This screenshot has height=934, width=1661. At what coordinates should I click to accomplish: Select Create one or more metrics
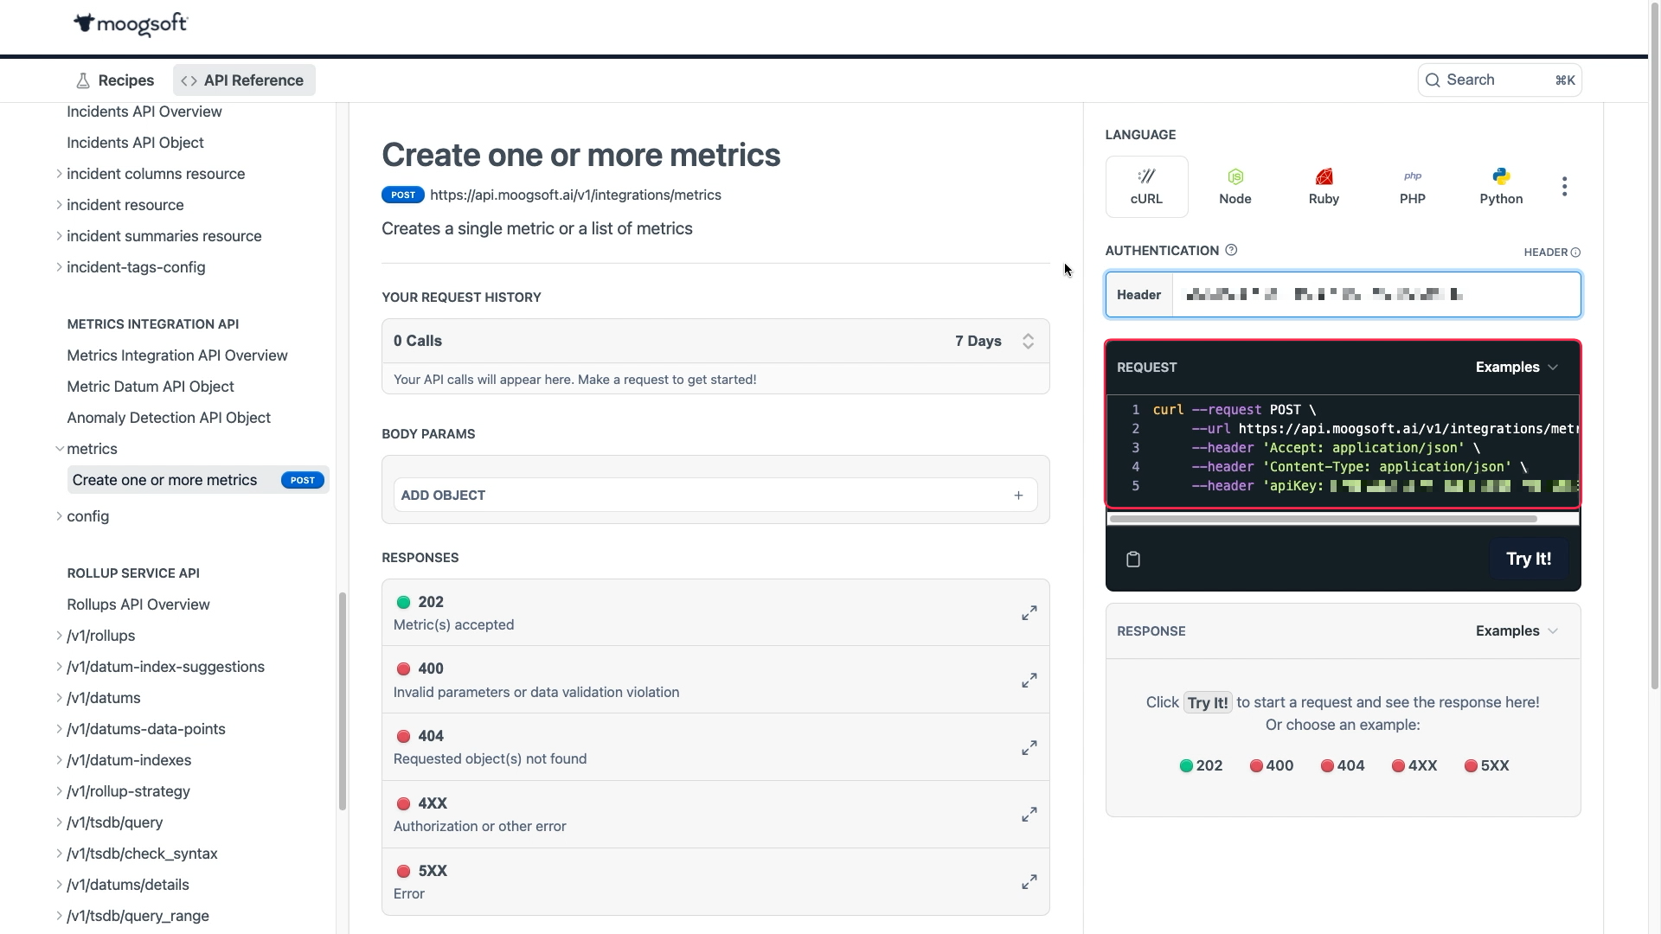coord(198,480)
